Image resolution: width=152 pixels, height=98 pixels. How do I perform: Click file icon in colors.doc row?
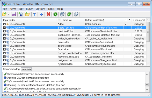[x=8, y=42]
